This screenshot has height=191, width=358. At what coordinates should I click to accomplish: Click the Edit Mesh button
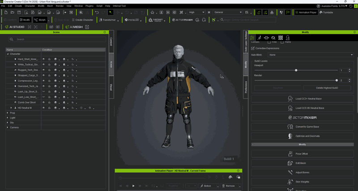(303, 163)
